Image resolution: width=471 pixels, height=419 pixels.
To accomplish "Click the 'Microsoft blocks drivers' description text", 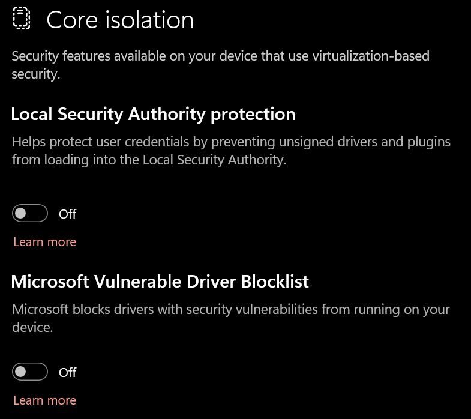I will 230,318.
